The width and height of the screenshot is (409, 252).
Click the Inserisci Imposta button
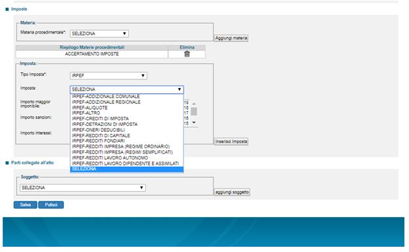pyautogui.click(x=231, y=142)
